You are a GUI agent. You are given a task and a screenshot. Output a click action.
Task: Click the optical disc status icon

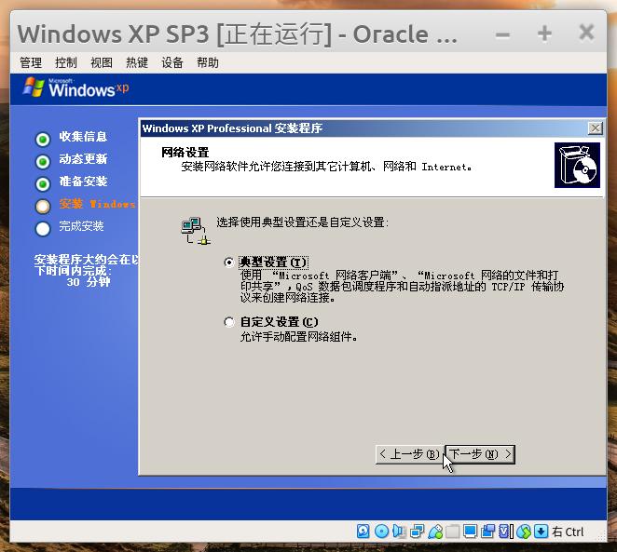point(381,532)
